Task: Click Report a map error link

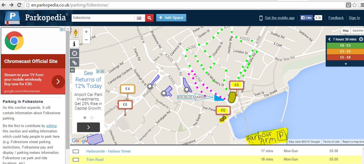Action: point(353,142)
